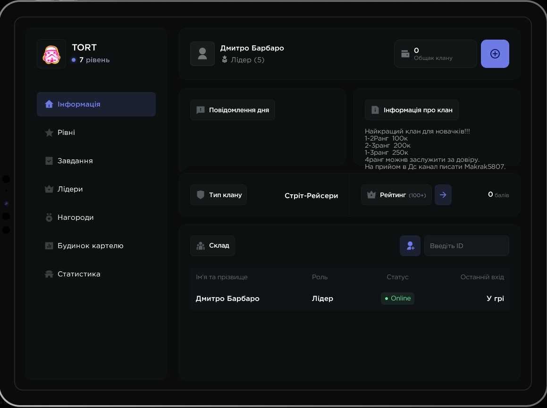This screenshot has width=547, height=408.
Task: Click the chart icon beside Будинок картелю
Action: pyautogui.click(x=49, y=245)
